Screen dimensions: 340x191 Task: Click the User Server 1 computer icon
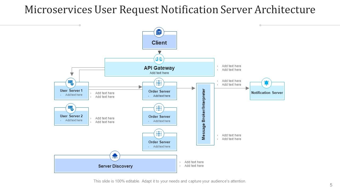(71, 83)
